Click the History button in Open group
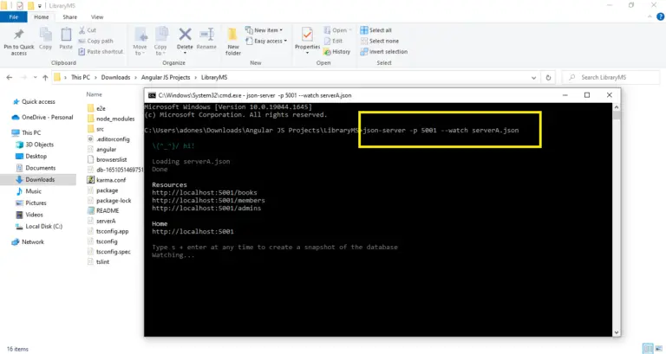The width and height of the screenshot is (666, 354). [x=337, y=51]
